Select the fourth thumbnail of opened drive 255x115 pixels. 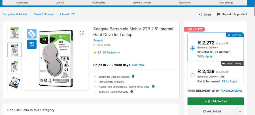point(14,83)
